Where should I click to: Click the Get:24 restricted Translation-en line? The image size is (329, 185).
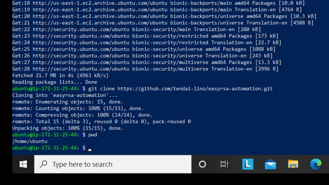pos(147,43)
